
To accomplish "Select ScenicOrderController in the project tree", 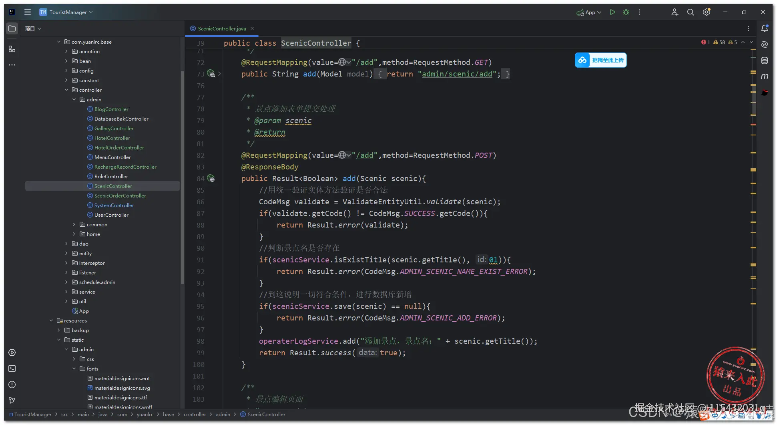I will [120, 195].
